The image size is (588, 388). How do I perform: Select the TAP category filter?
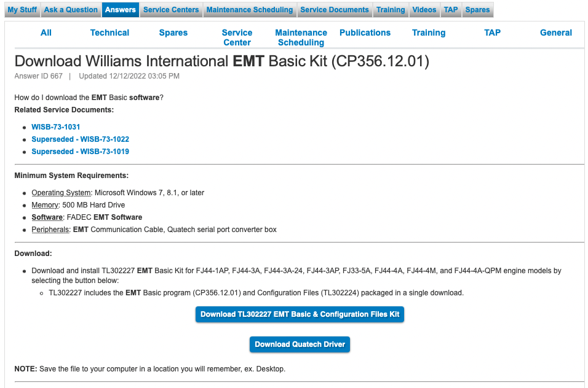492,33
